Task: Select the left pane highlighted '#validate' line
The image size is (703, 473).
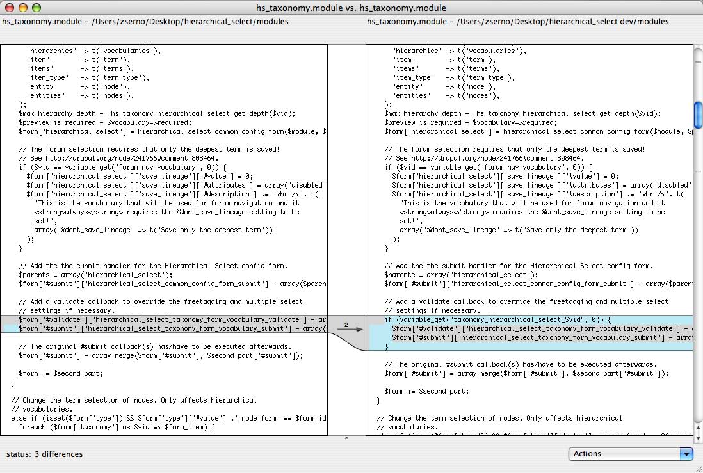Action: pyautogui.click(x=164, y=319)
